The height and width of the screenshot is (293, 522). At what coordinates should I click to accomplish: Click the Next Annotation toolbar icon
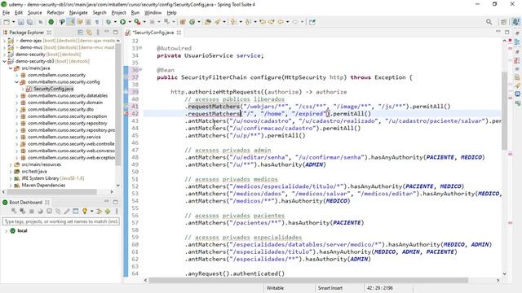pos(233,22)
